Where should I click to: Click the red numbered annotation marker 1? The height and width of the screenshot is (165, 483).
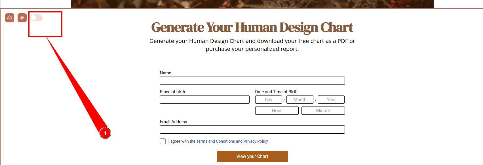[x=105, y=133]
